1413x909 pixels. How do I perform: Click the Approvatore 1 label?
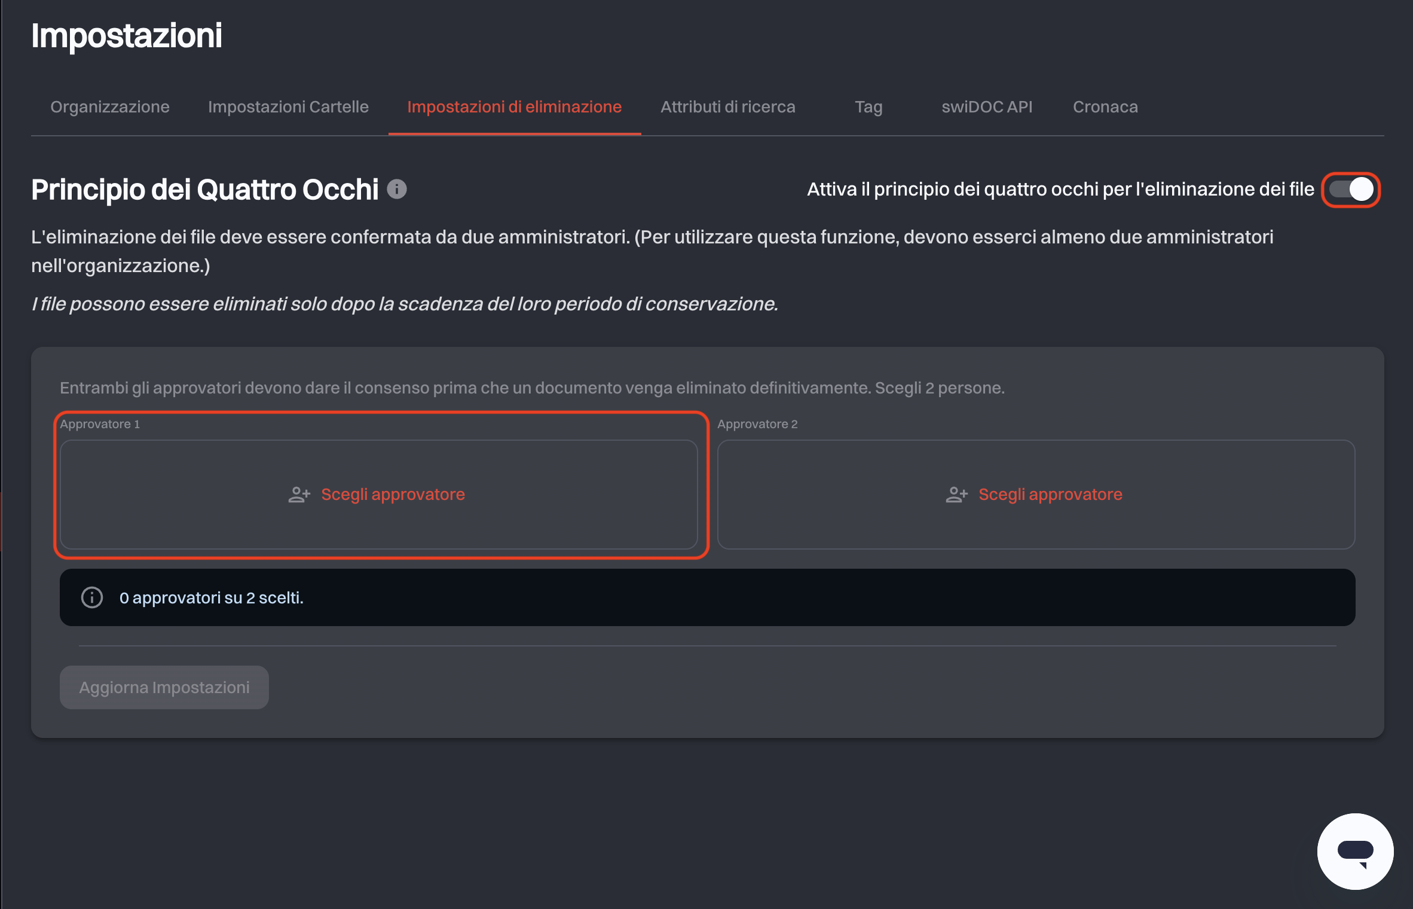coord(100,424)
